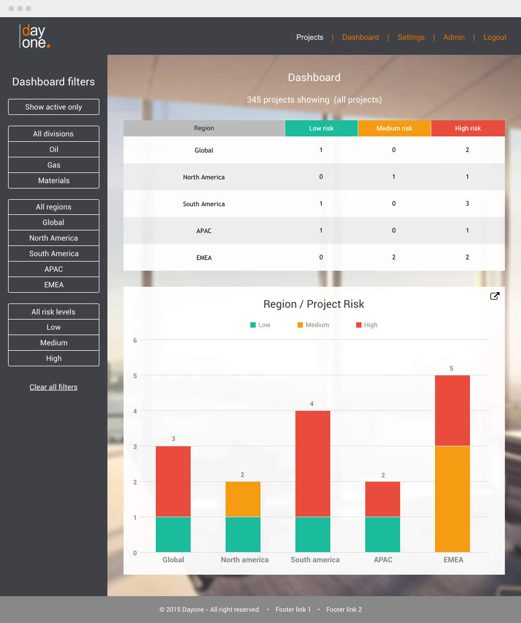Toggle Low series in chart legend
Screen dimensions: 521x623
[260, 325]
